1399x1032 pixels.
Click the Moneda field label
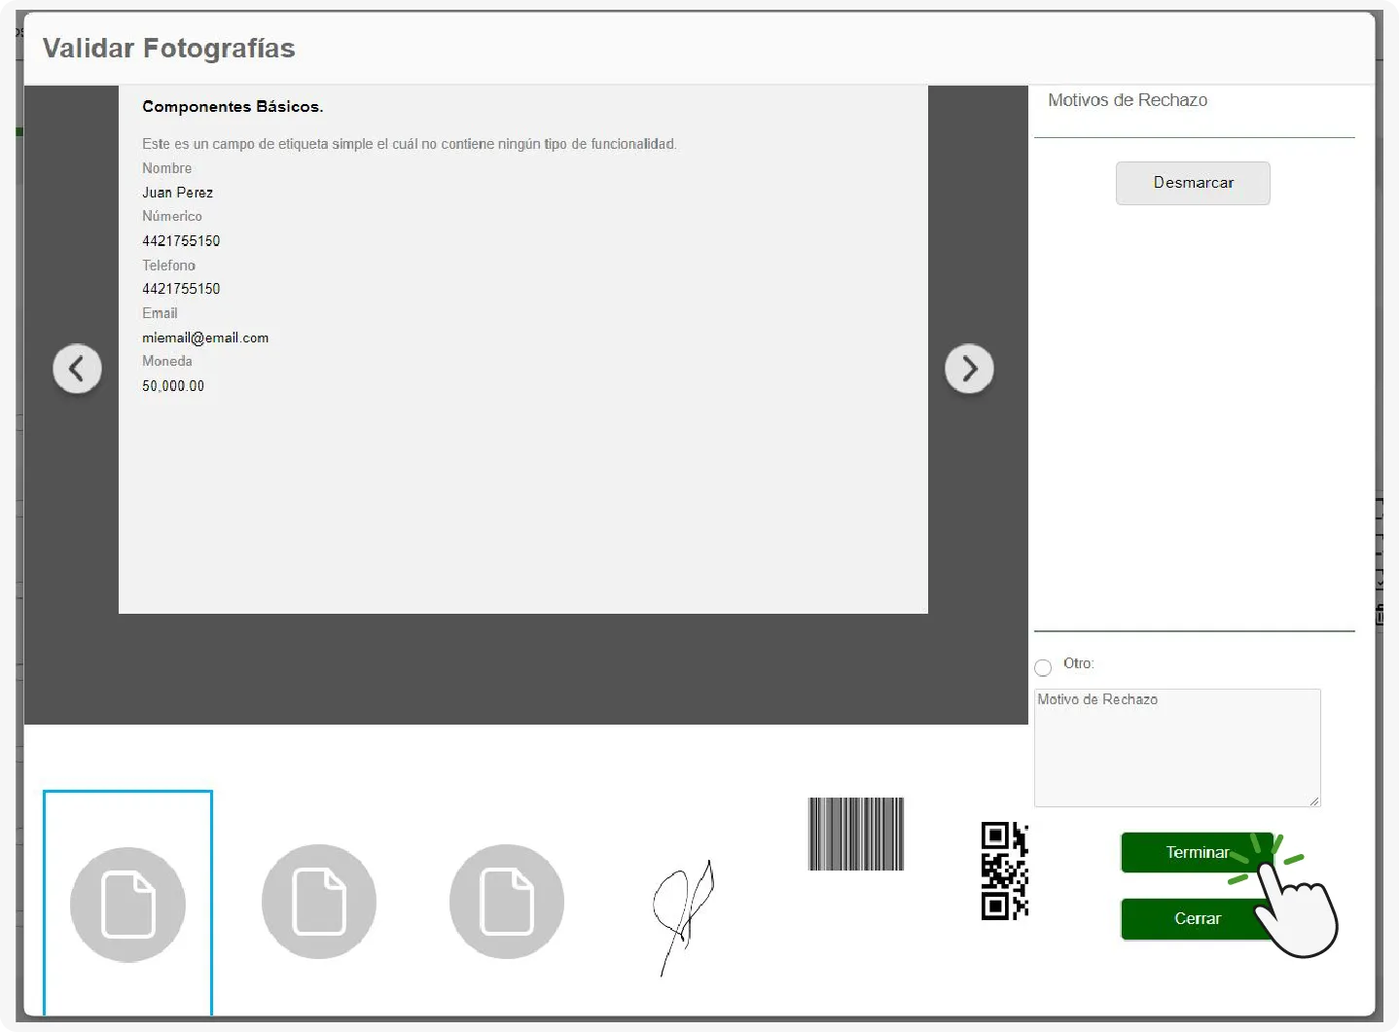tap(167, 361)
